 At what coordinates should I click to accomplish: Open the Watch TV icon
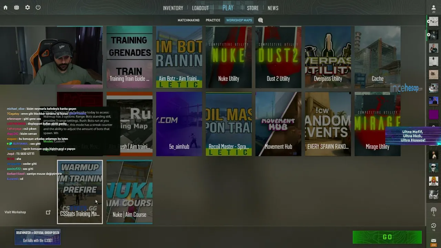[17, 8]
